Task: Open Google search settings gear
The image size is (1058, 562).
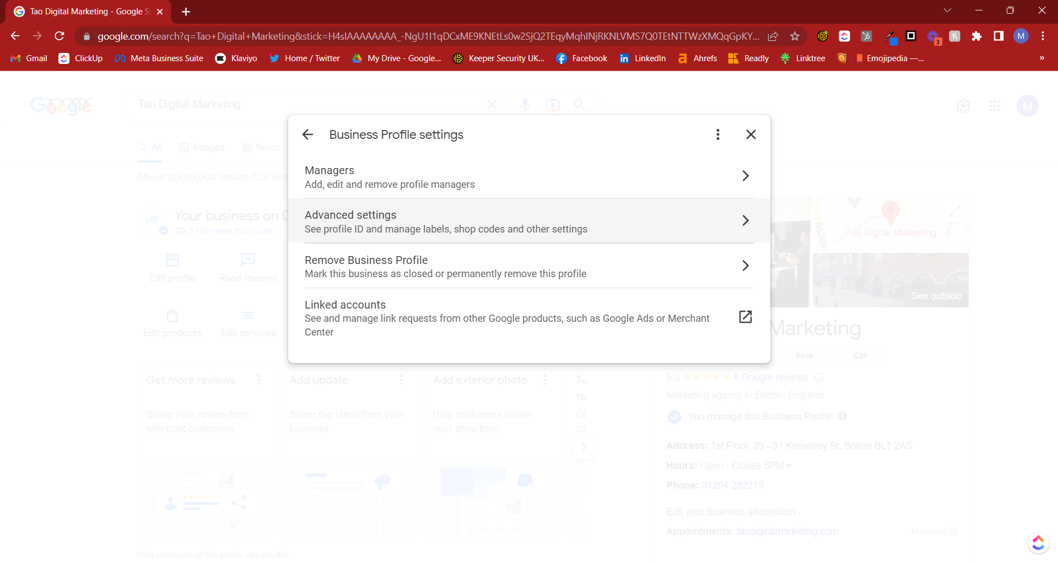Action: tap(963, 105)
